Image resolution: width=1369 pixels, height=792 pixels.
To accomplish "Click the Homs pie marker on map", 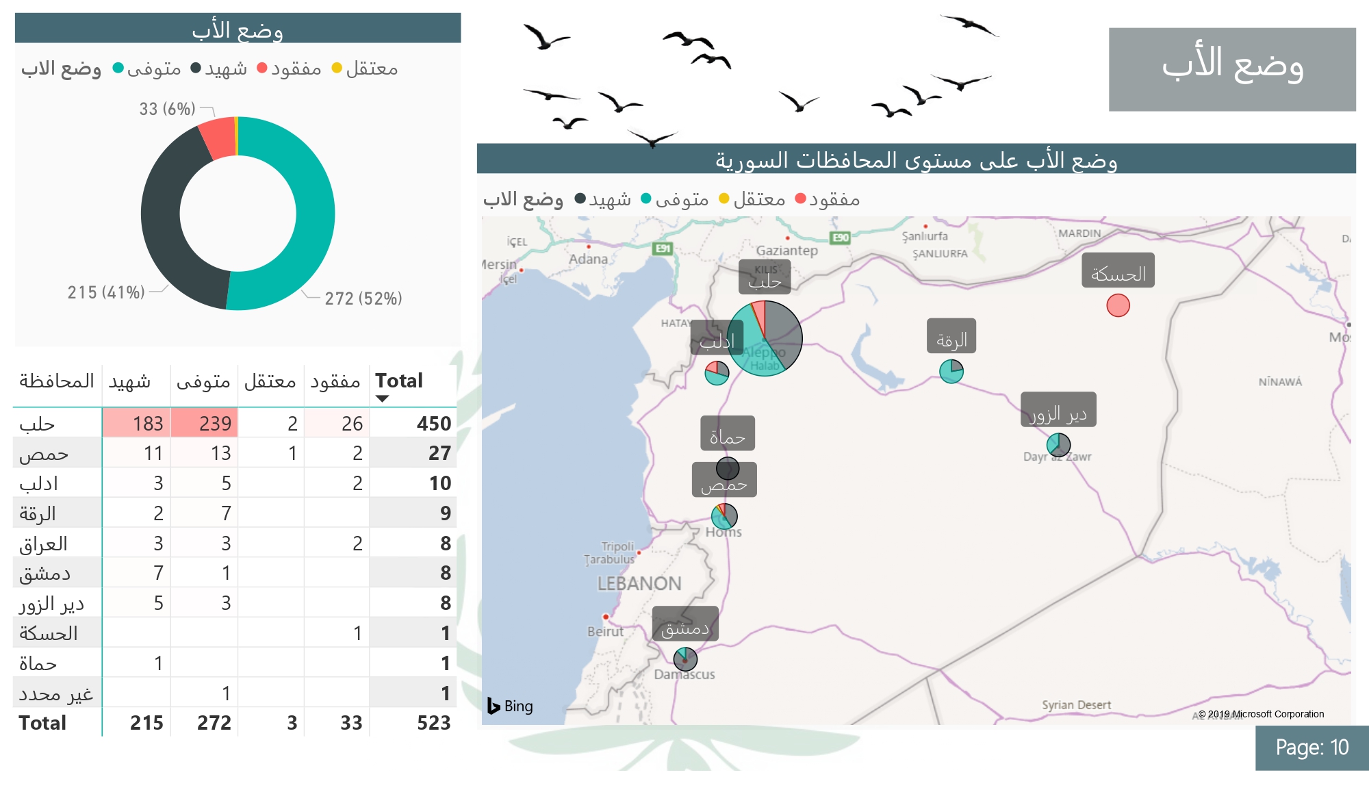I will pyautogui.click(x=724, y=516).
